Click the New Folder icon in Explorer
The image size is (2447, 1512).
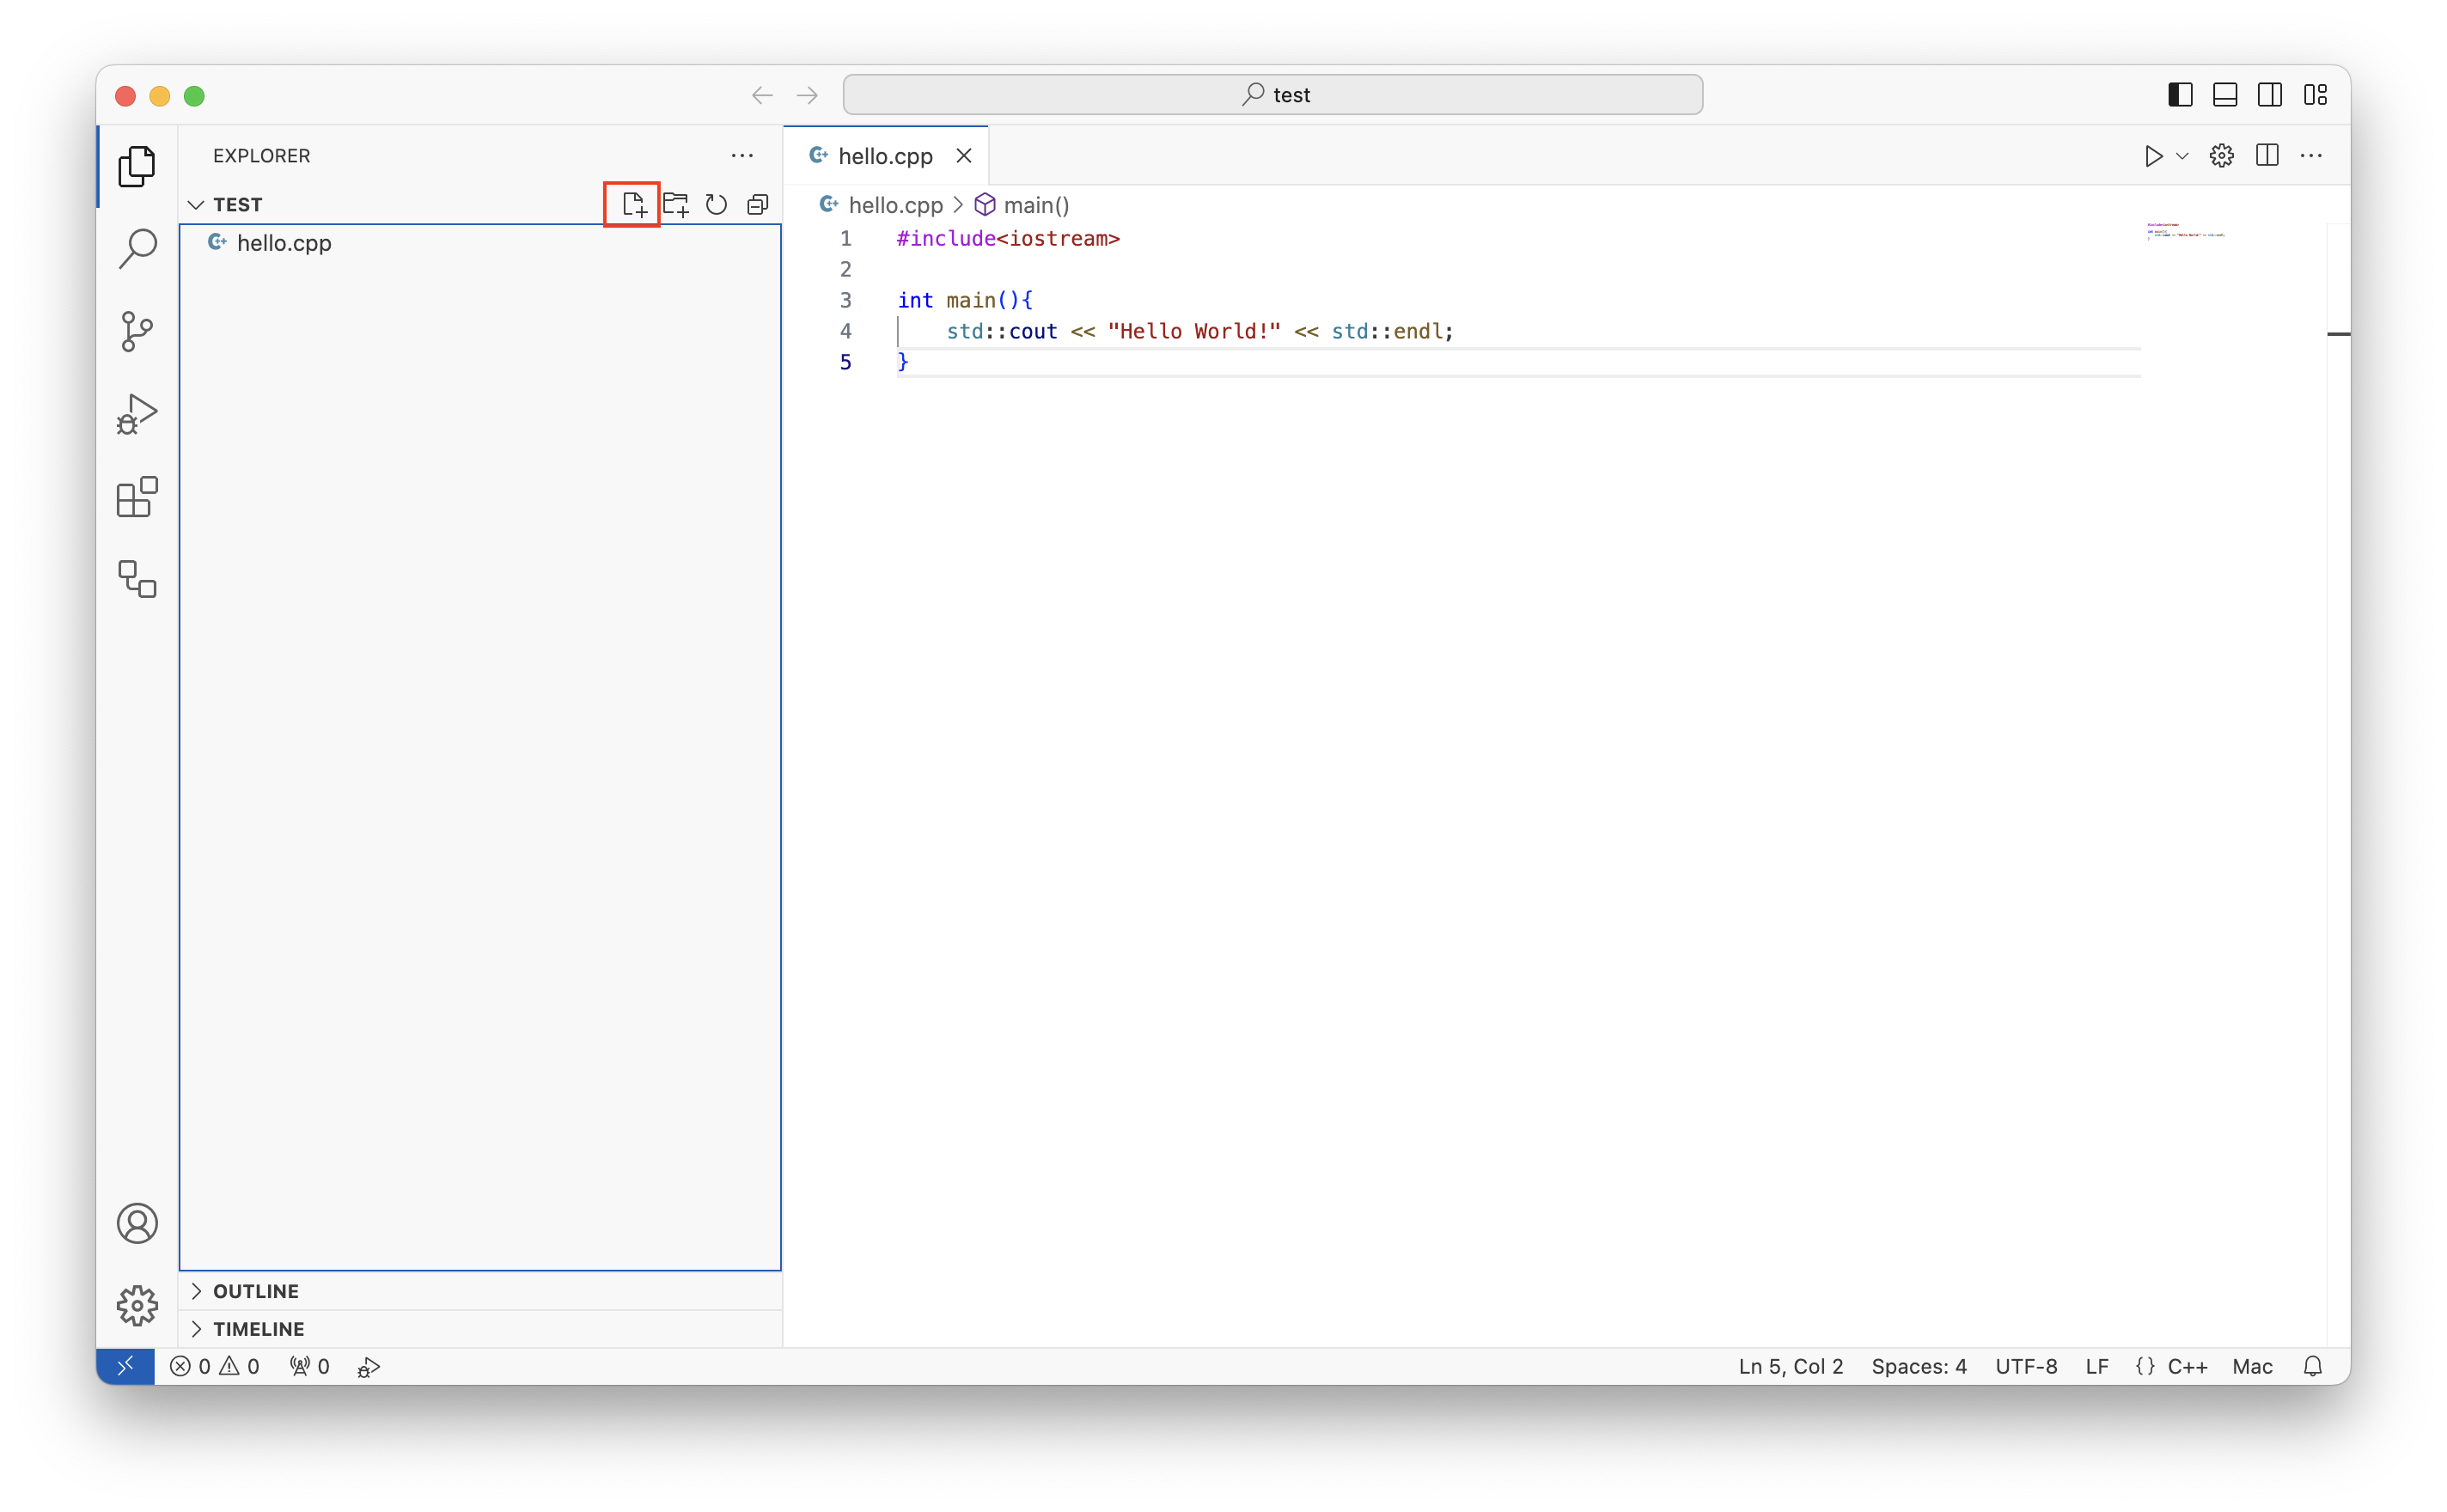coord(675,205)
